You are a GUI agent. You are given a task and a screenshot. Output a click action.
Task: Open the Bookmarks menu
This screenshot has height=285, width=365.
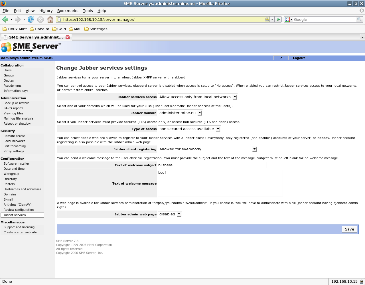coord(68,11)
